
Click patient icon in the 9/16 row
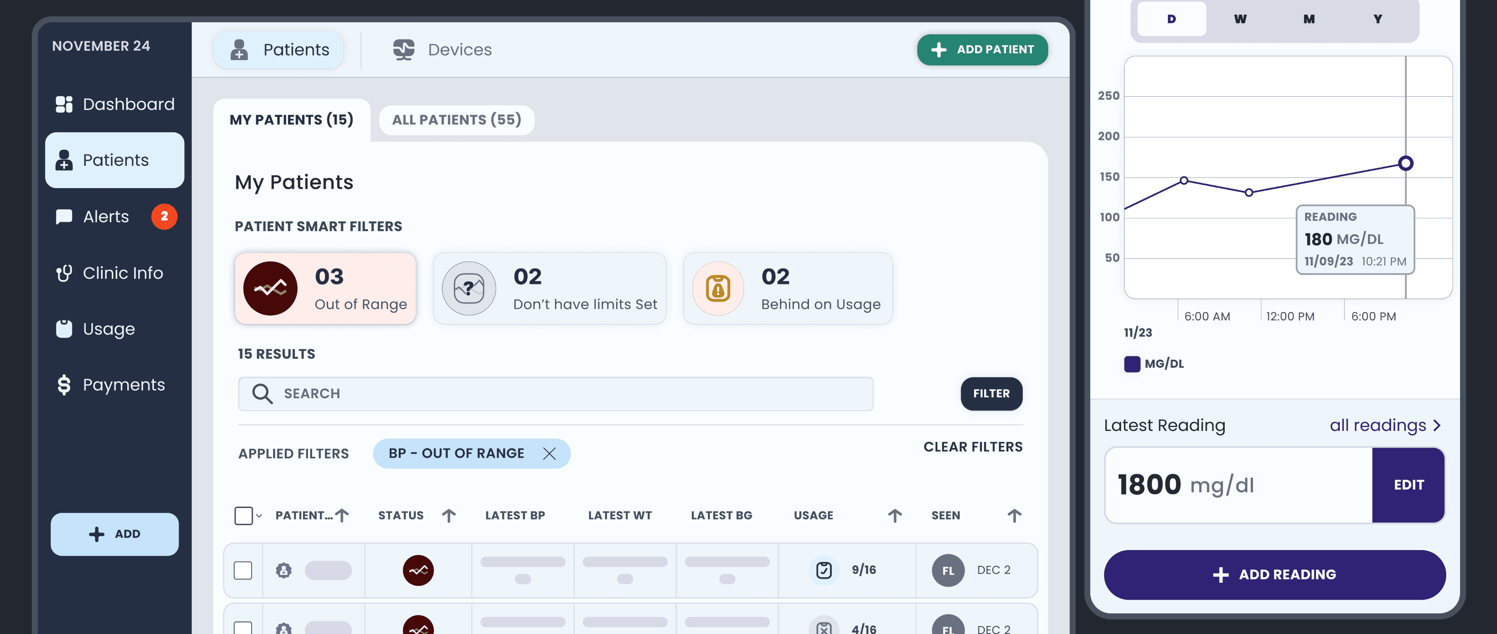[284, 570]
